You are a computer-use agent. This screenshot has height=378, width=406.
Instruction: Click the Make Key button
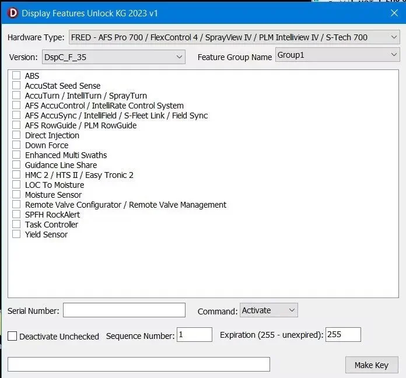coord(372,365)
